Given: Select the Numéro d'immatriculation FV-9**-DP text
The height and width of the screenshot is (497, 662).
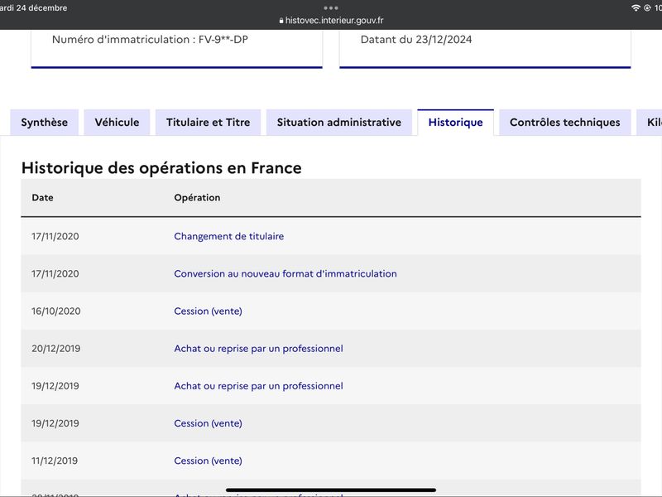Looking at the screenshot, I should tap(150, 40).
